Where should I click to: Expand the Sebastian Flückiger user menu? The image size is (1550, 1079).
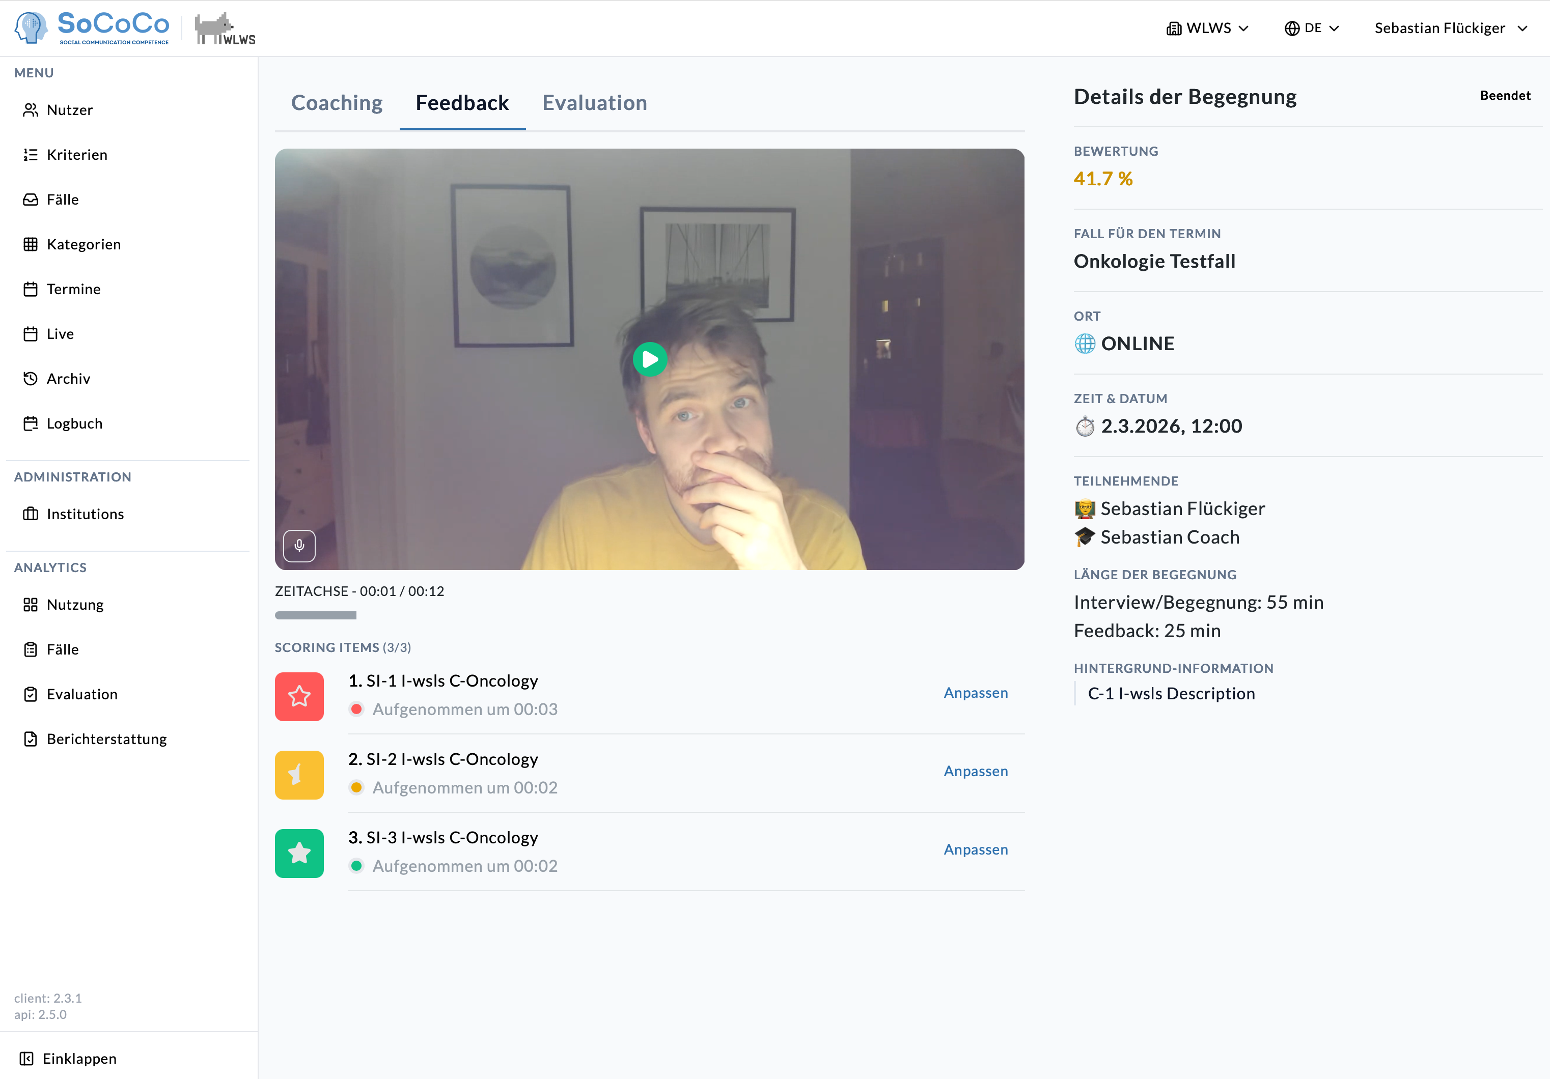tap(1450, 29)
